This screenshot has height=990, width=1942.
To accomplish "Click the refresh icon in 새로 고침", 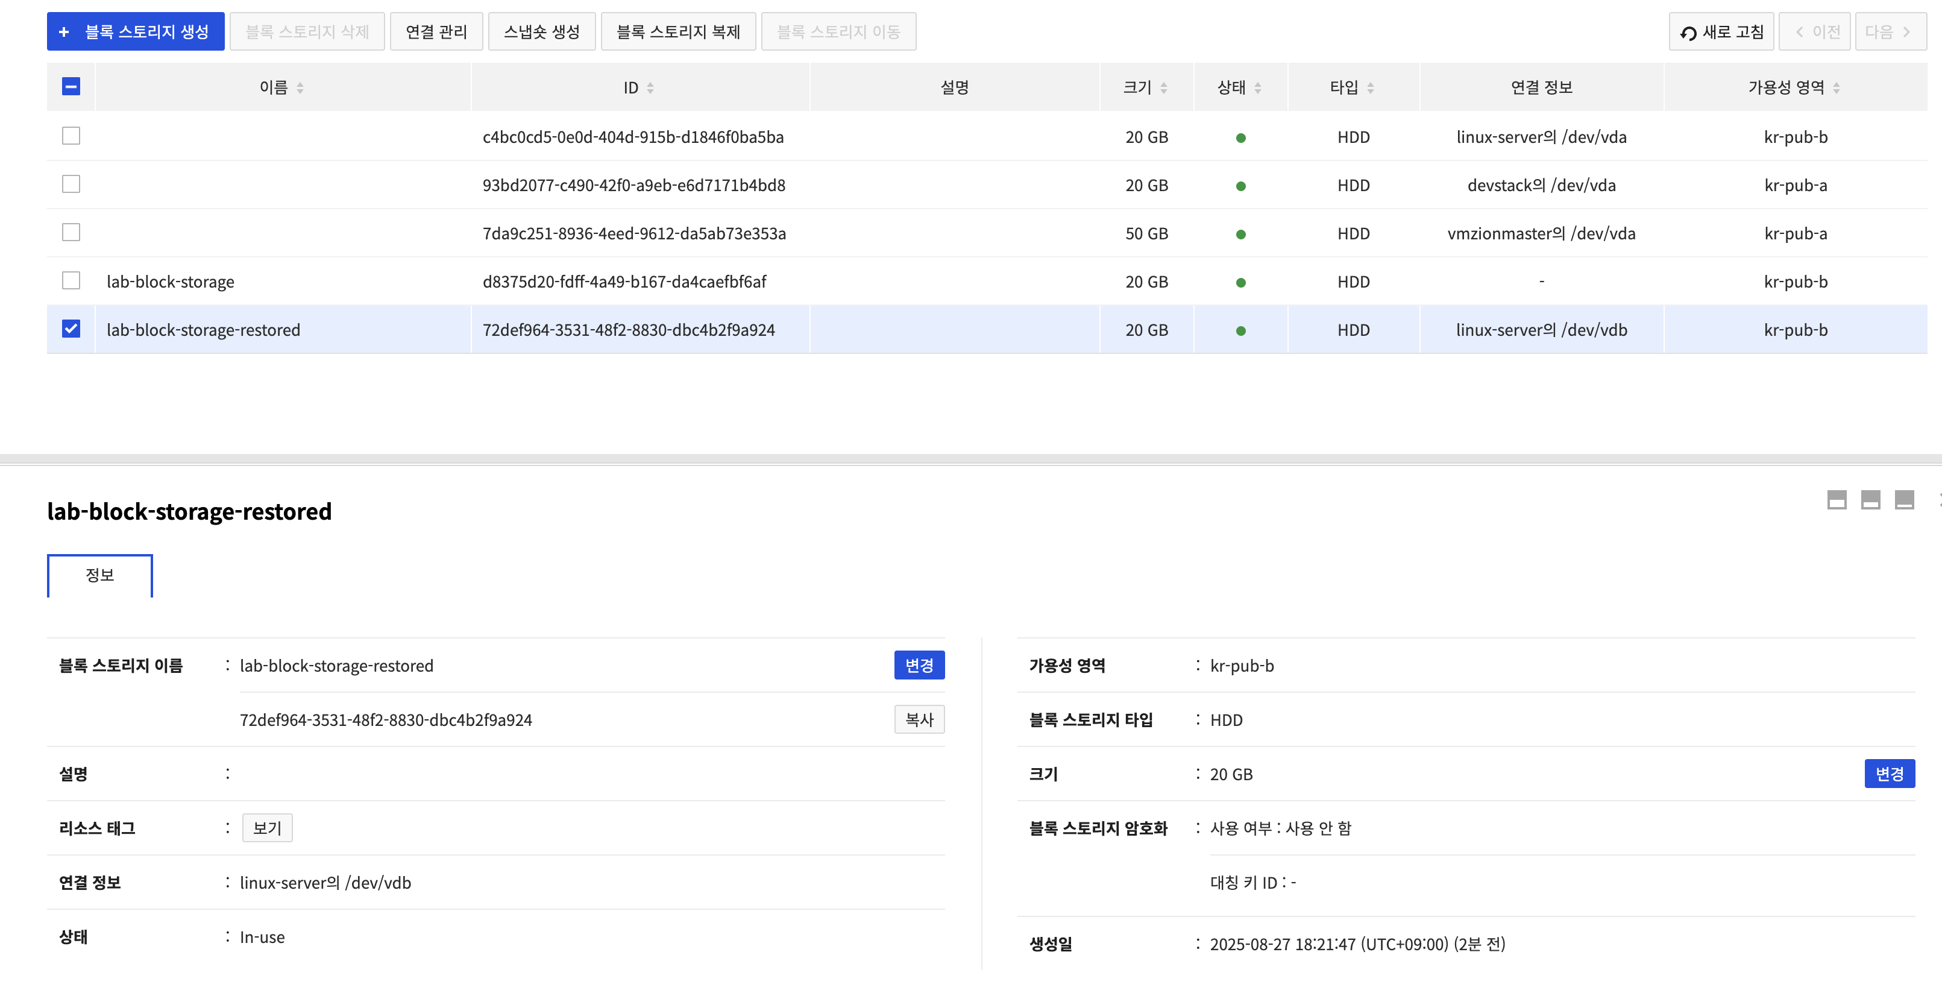I will [x=1688, y=33].
